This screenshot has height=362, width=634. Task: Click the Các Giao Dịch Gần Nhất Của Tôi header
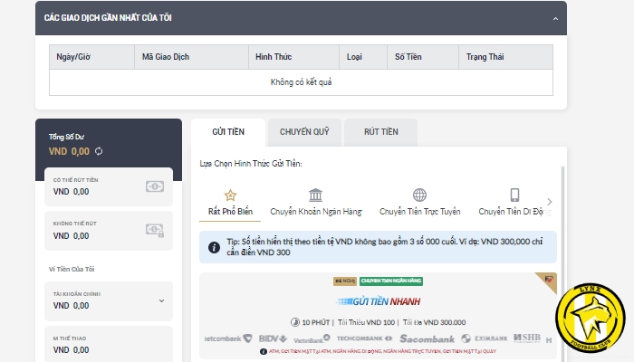coord(108,18)
